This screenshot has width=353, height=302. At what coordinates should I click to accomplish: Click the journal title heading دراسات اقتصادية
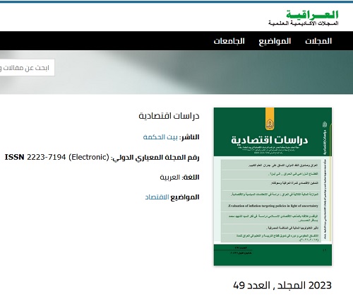pos(169,116)
